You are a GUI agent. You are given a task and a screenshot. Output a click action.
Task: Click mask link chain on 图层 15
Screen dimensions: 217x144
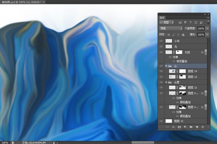coord(177,77)
